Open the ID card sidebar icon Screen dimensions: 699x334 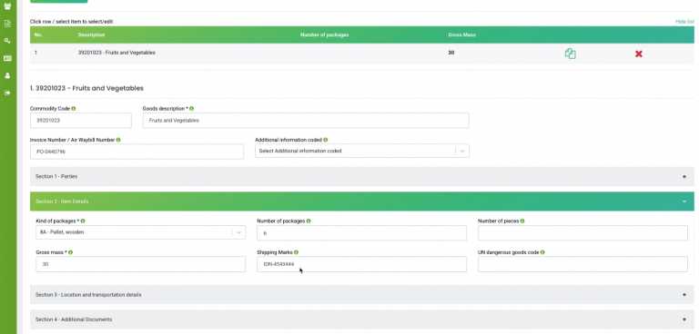point(7,58)
